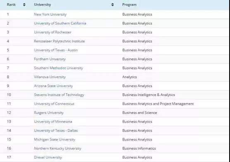Open New York University link
Image resolution: width=230 pixels, height=162 pixels.
coord(50,14)
